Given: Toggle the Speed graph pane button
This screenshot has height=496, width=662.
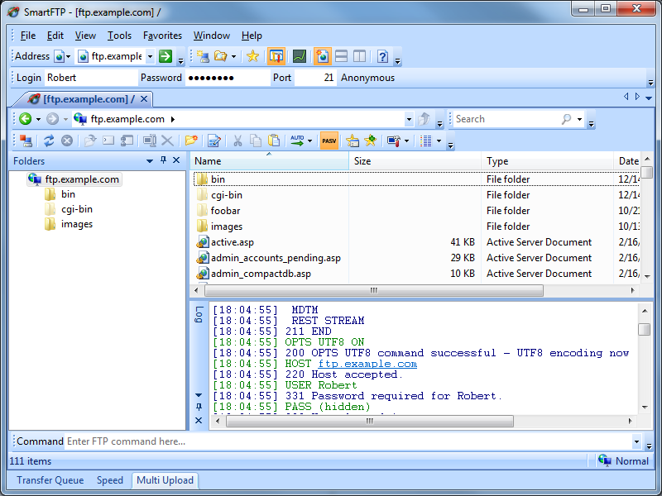Looking at the screenshot, I should tap(299, 56).
